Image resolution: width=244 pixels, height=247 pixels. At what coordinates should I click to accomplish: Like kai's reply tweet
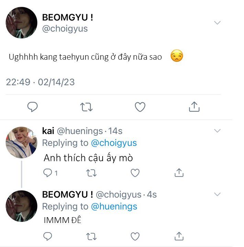(x=135, y=173)
